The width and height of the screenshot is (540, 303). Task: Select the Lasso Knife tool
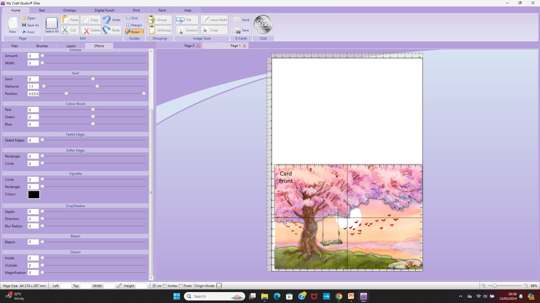(x=214, y=20)
